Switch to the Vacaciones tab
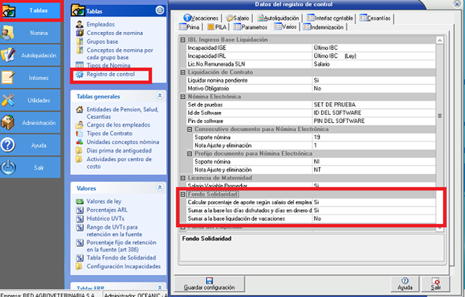This screenshot has width=465, height=297. pos(201,18)
